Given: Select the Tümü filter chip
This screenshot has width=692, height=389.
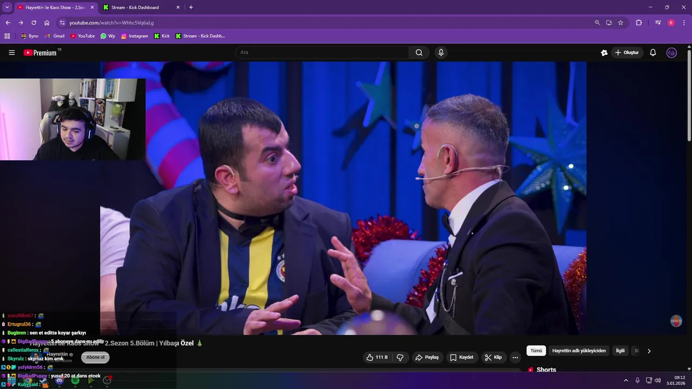Looking at the screenshot, I should [536, 351].
